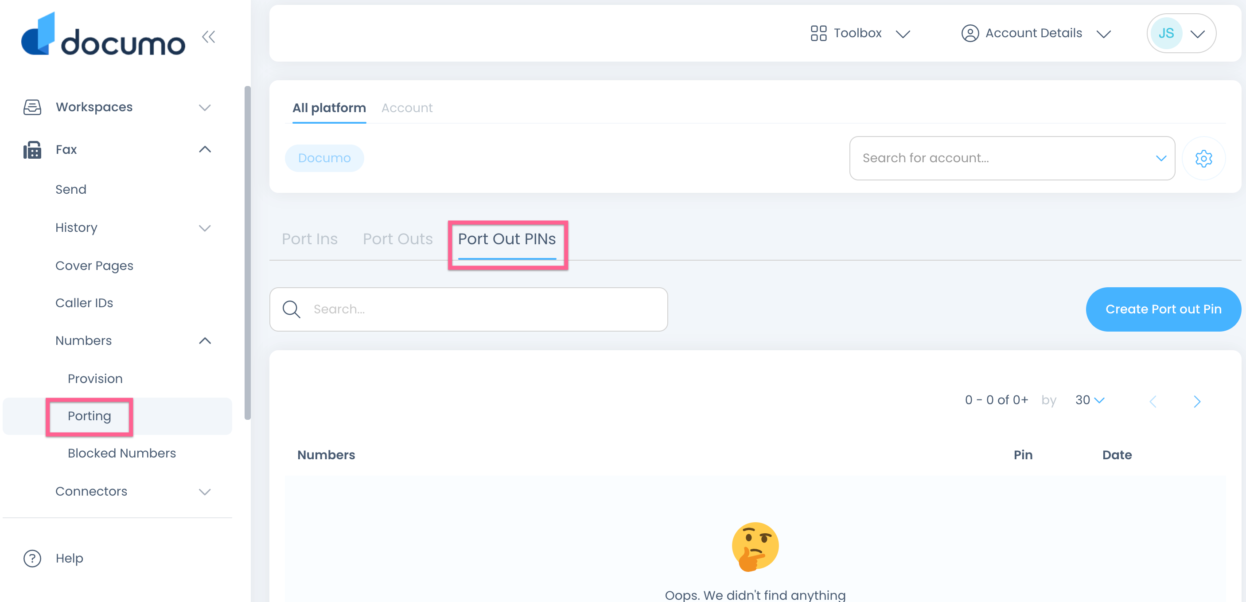The image size is (1246, 602).
Task: Collapse the Numbers section
Action: (x=205, y=341)
